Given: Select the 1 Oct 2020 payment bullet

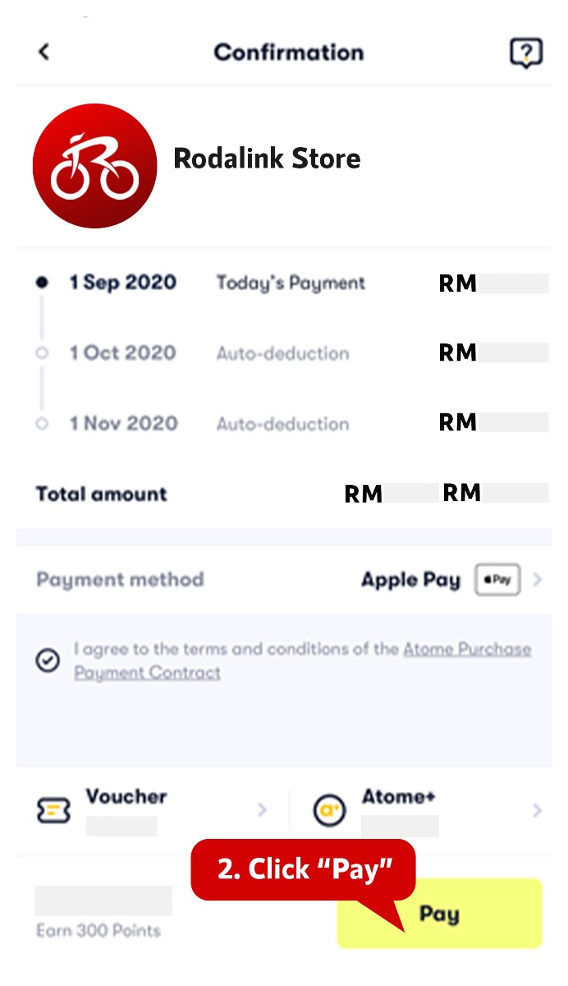Looking at the screenshot, I should pyautogui.click(x=42, y=353).
